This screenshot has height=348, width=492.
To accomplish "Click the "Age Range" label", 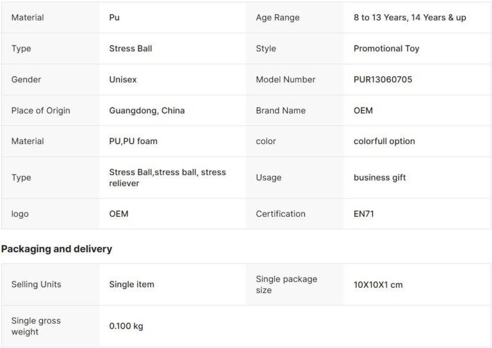I will 277,17.
